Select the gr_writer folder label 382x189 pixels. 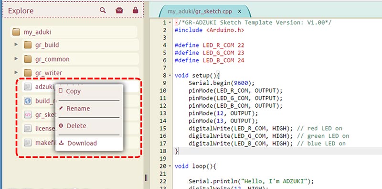(x=49, y=73)
